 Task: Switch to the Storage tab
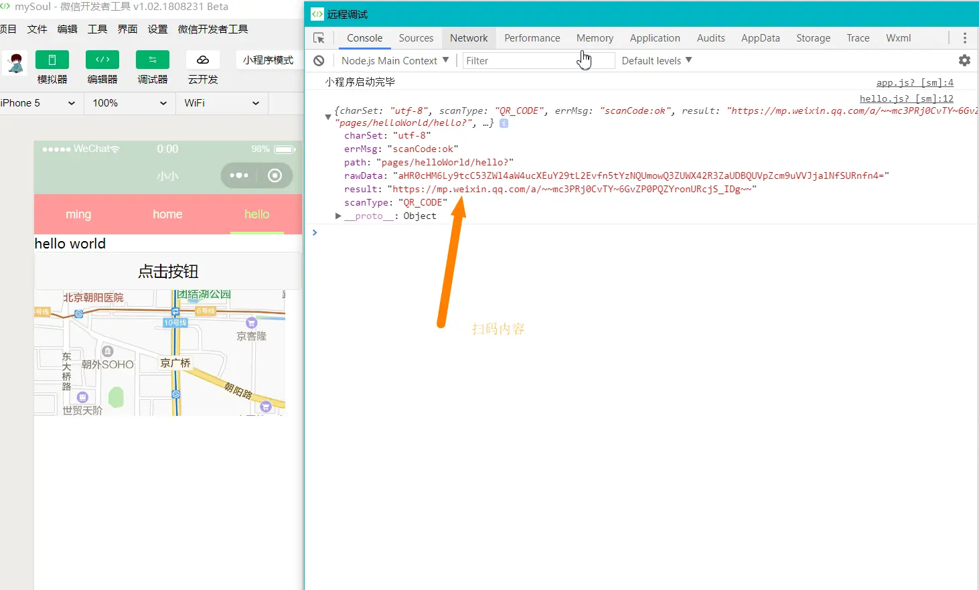[813, 38]
